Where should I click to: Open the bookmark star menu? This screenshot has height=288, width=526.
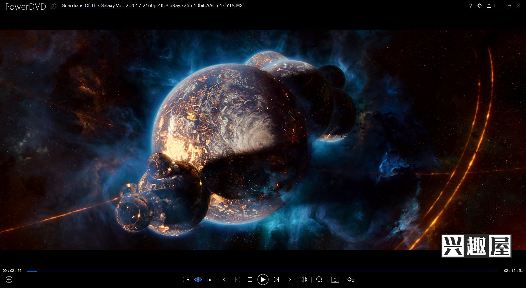(x=210, y=279)
